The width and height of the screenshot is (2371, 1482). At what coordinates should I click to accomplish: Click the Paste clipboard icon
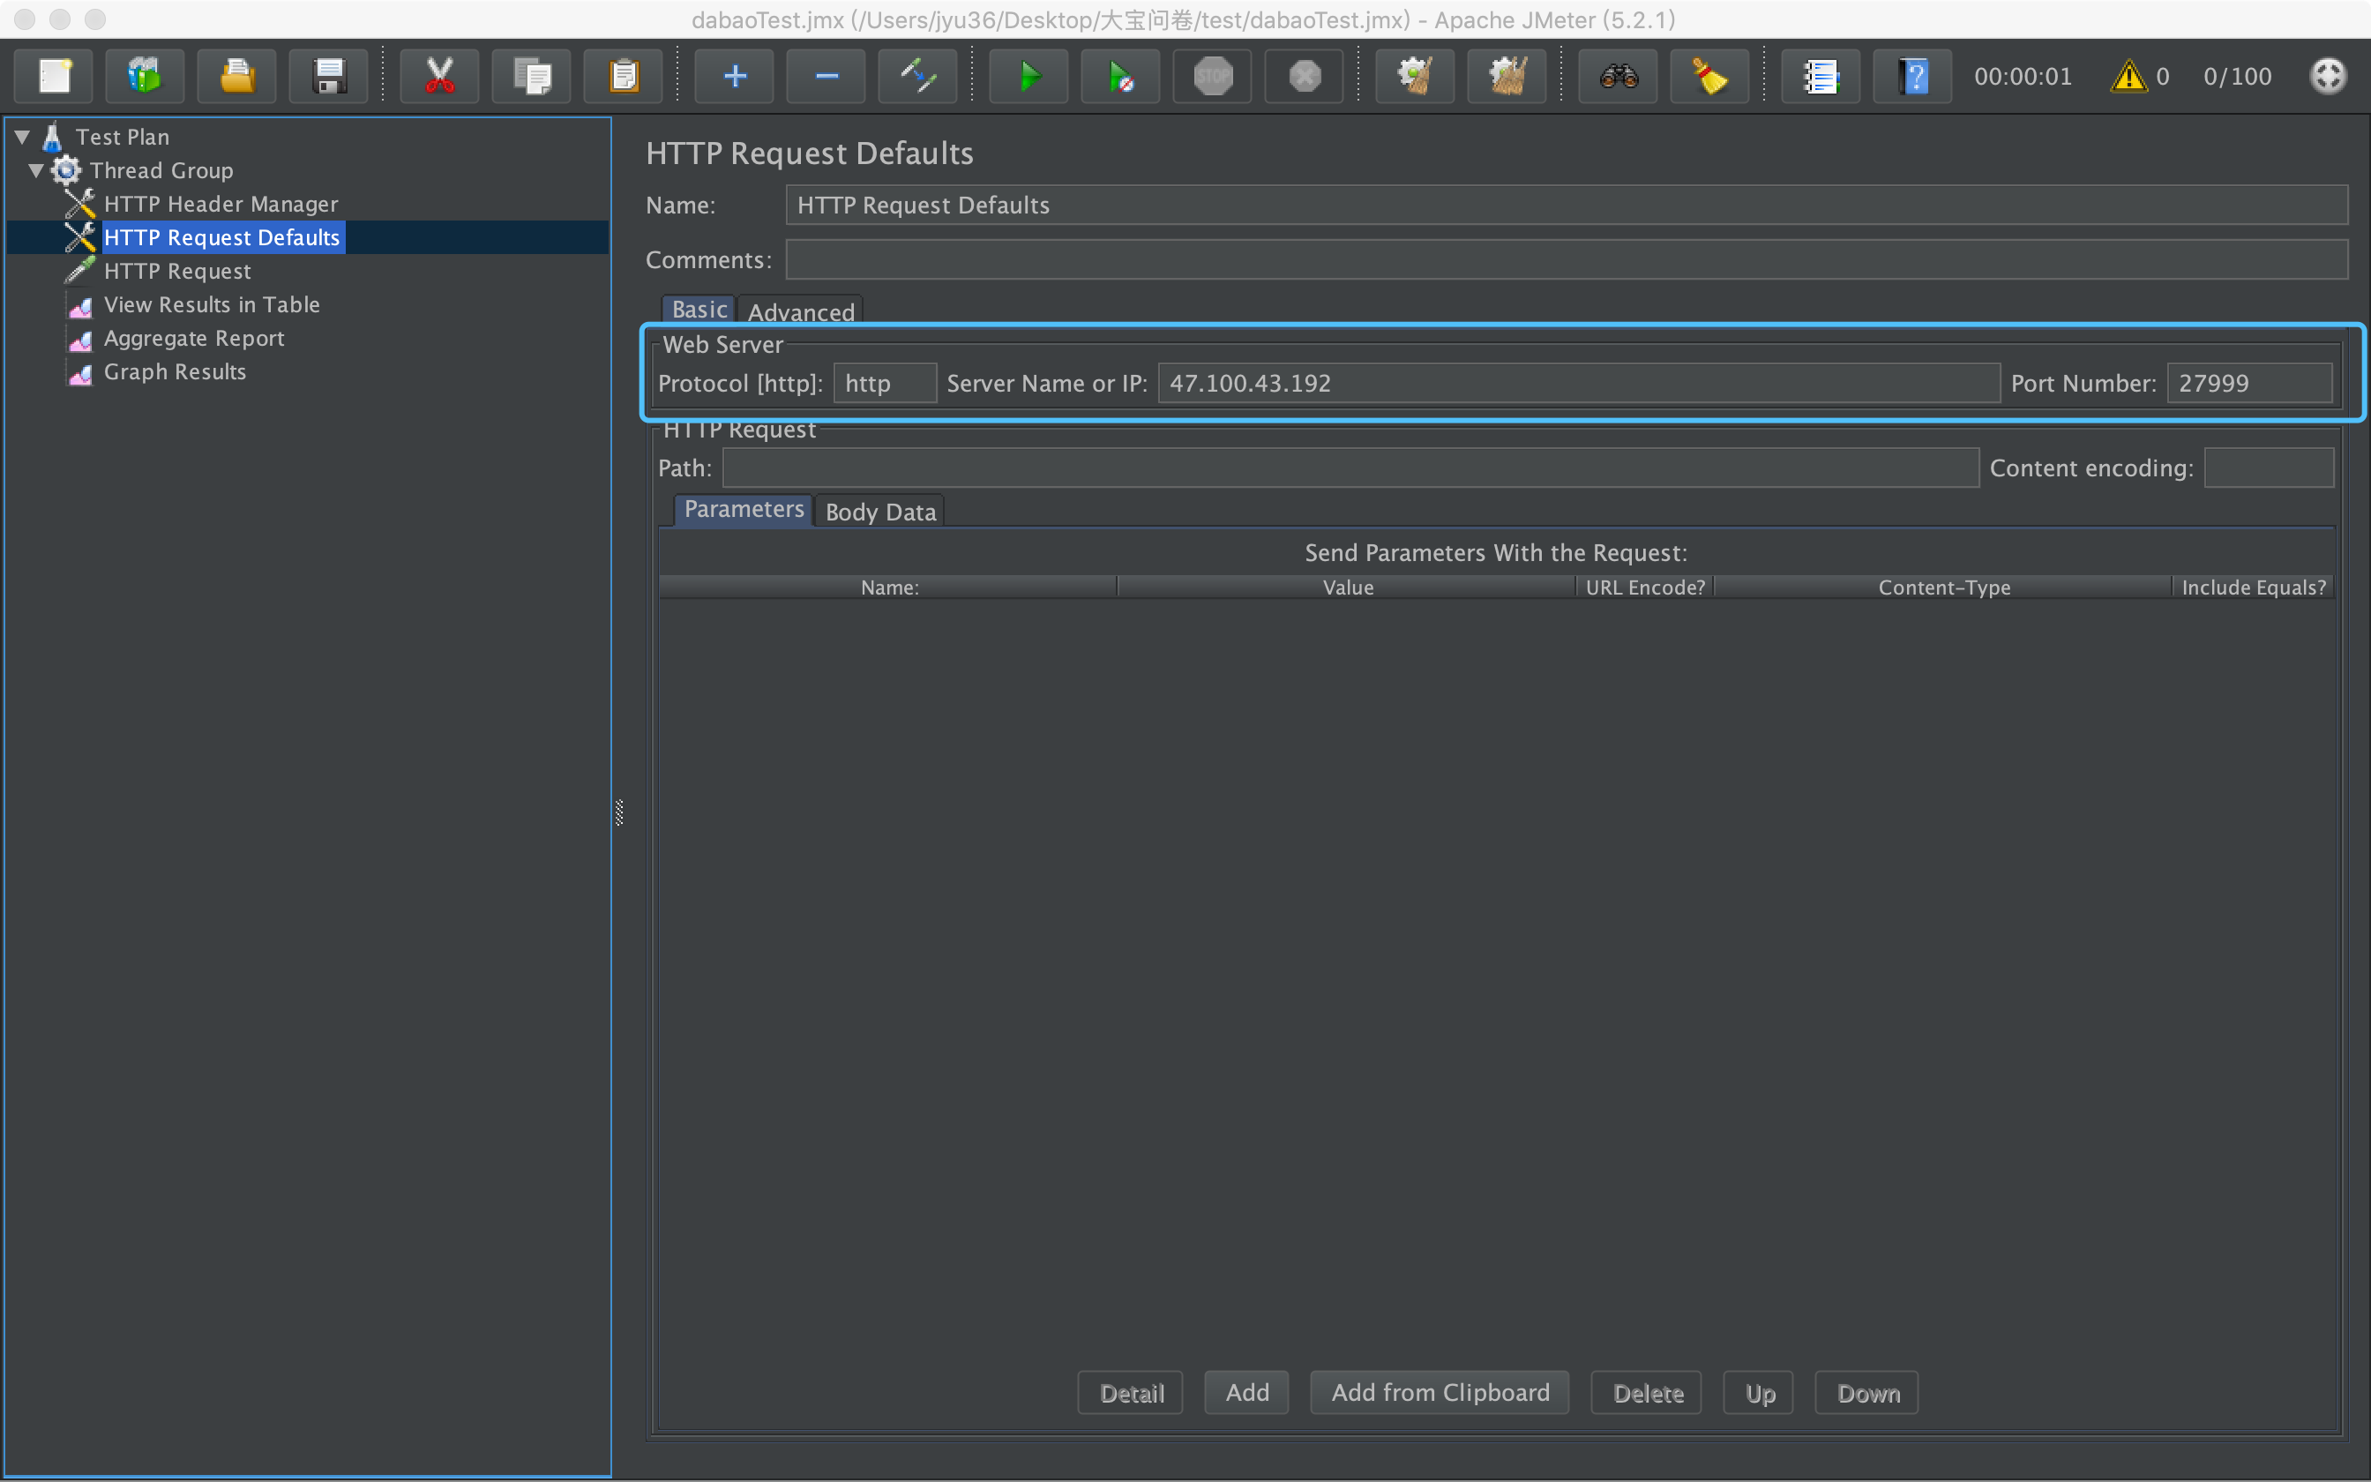coord(625,77)
